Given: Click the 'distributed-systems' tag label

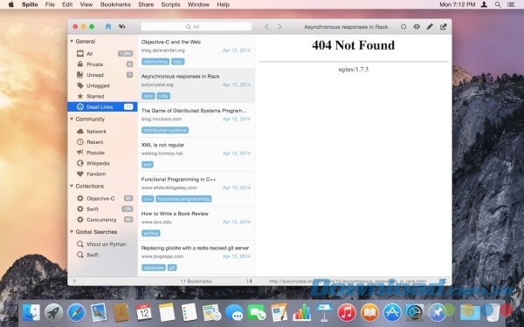Looking at the screenshot, I should 165,130.
